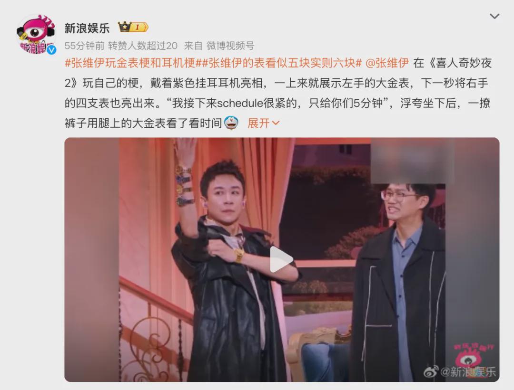Click the @新浪娱乐 watermark on video
Screen dimensions: 514x390
[468, 371]
